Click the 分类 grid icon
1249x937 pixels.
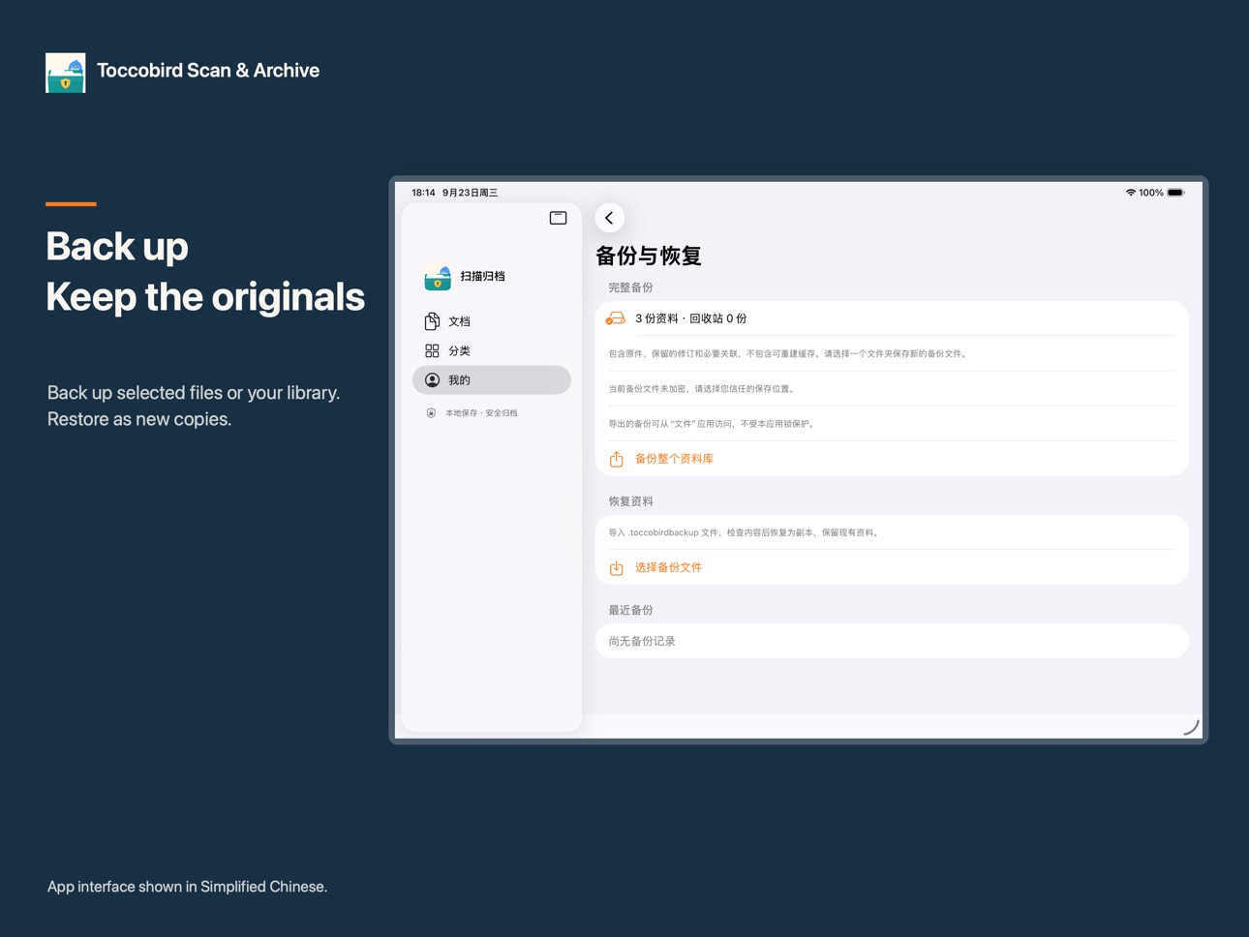coord(432,350)
